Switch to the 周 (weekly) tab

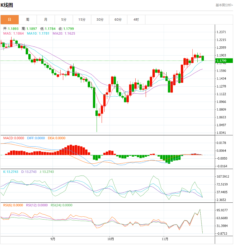28,20
